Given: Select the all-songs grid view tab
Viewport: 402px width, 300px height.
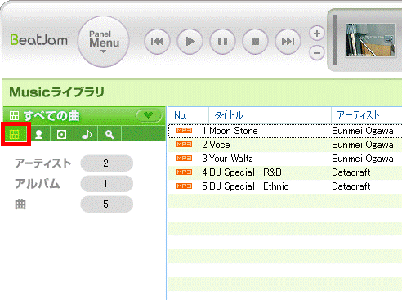Looking at the screenshot, I should pyautogui.click(x=15, y=134).
